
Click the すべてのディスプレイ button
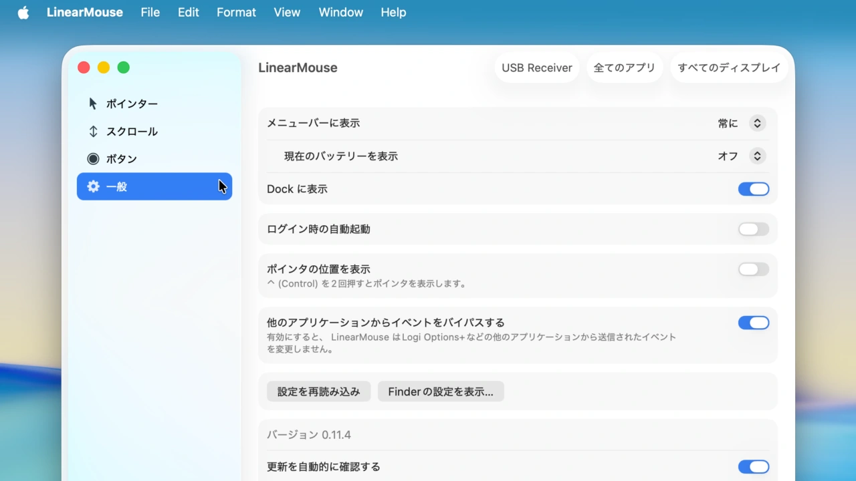tap(729, 67)
